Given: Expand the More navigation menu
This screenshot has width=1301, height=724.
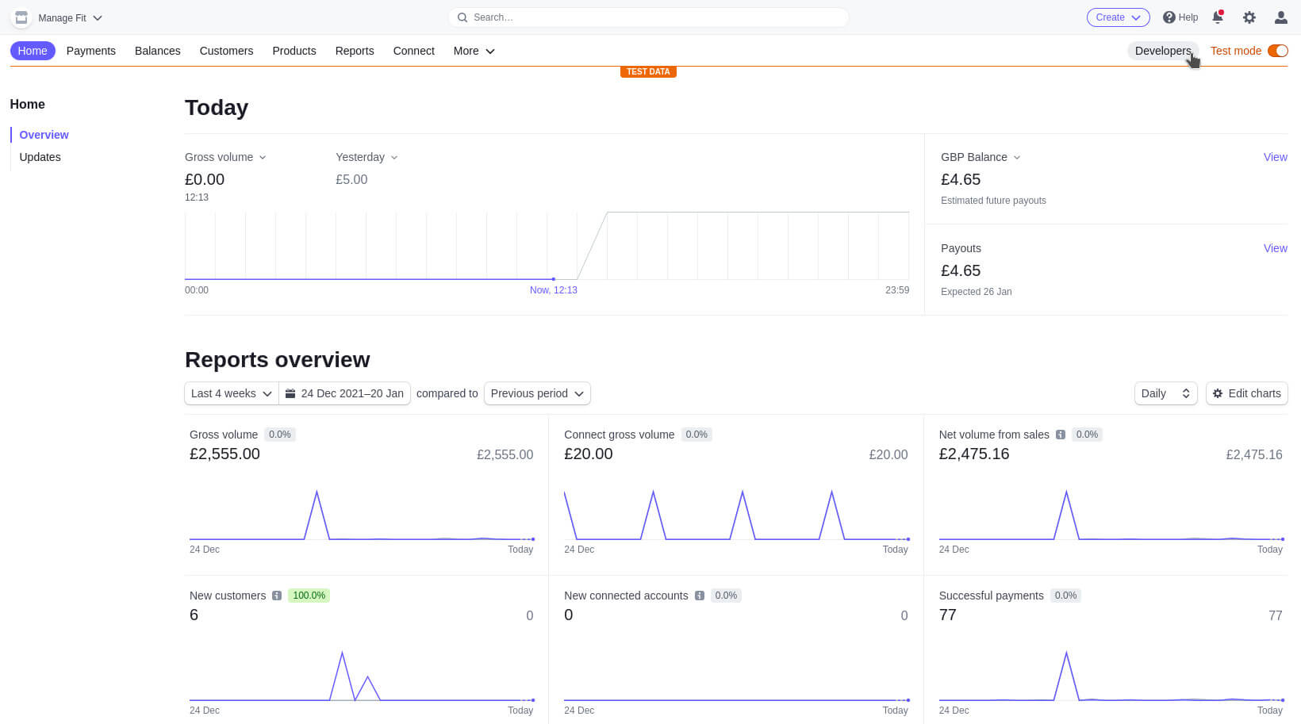Looking at the screenshot, I should pyautogui.click(x=474, y=51).
